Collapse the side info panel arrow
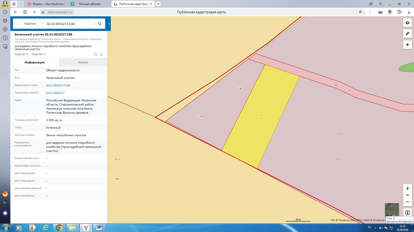 (109, 24)
